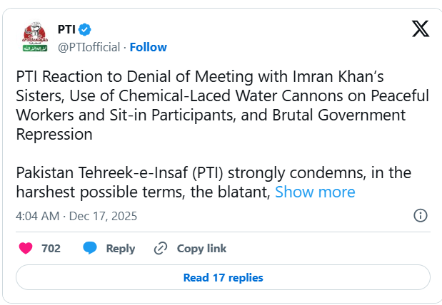The width and height of the screenshot is (442, 305).
Task: Follow the PTIofficial account
Action: (x=149, y=47)
